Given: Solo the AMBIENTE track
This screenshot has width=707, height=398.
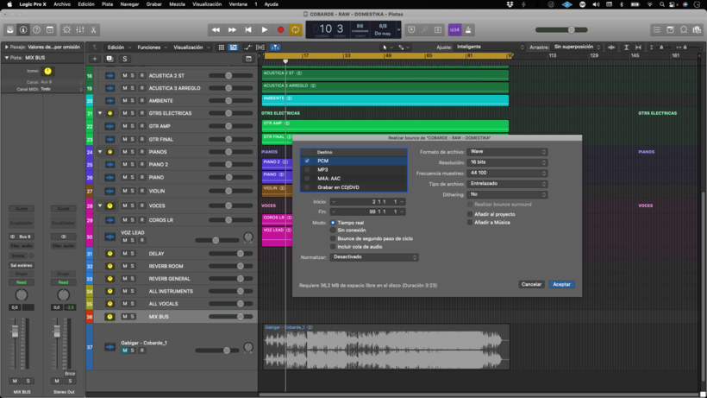Looking at the screenshot, I should [x=133, y=101].
